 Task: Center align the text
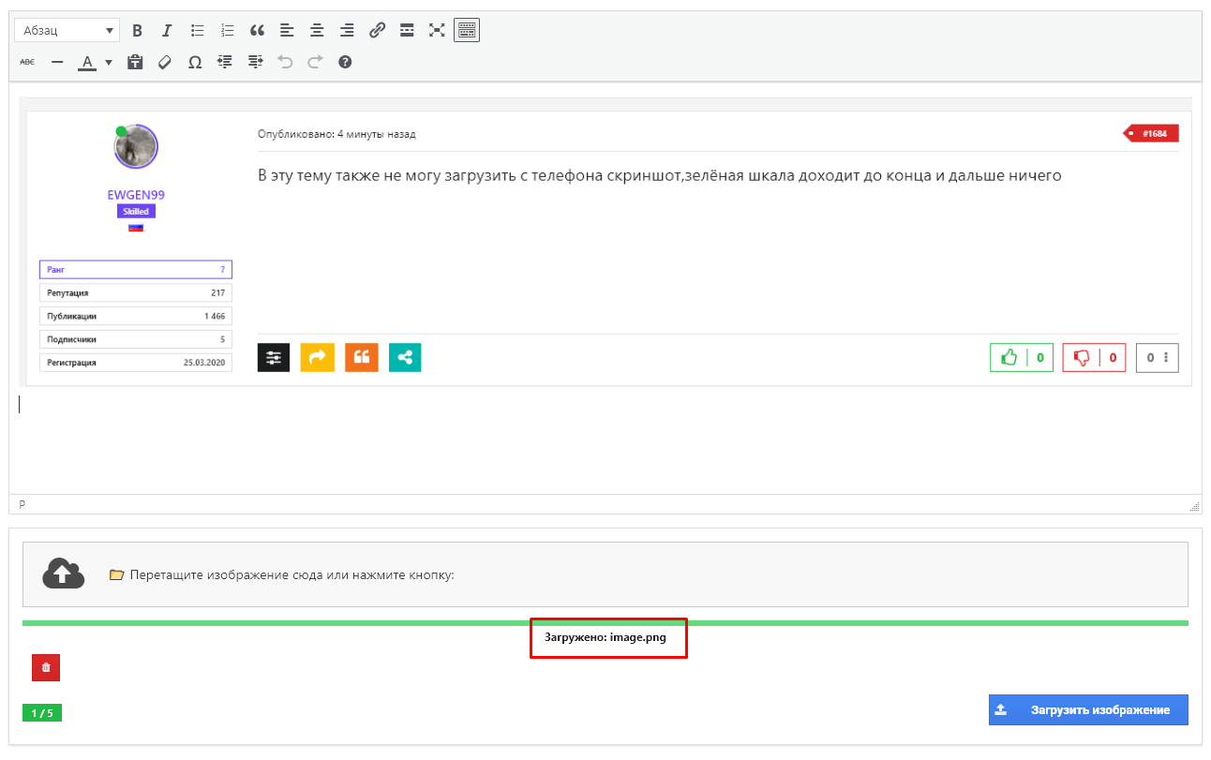[317, 30]
